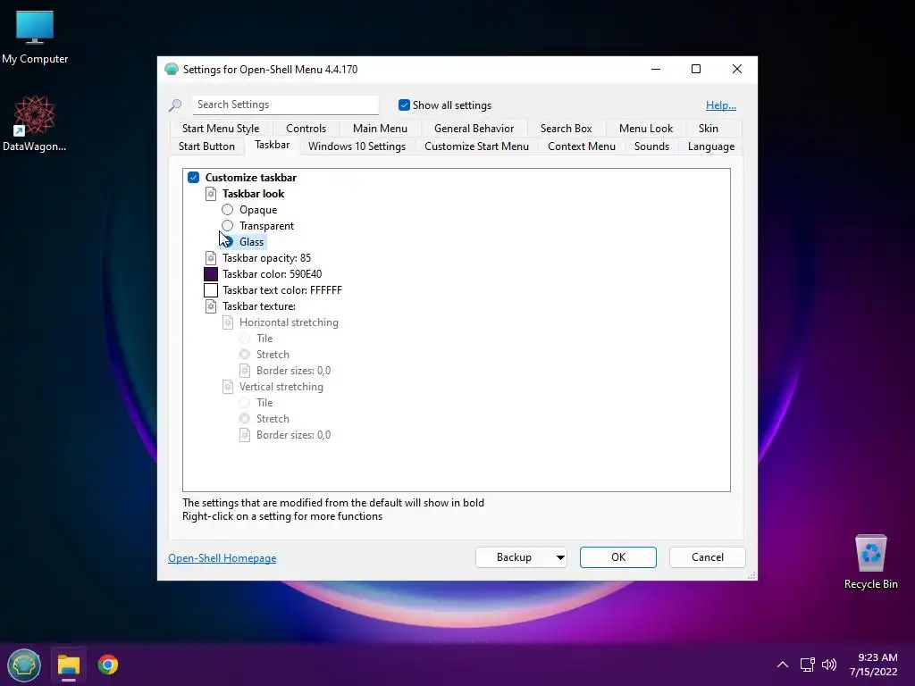Select Tile under Horizontal stretching
The height and width of the screenshot is (686, 915).
[x=245, y=339]
